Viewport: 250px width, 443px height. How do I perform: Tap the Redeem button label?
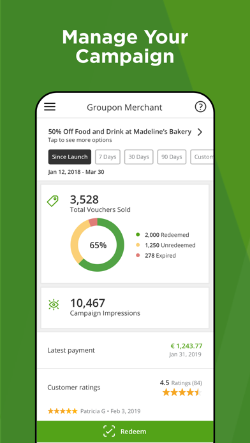133,432
